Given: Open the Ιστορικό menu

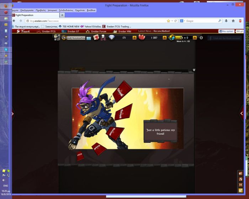Looking at the screenshot, I should [52, 10].
